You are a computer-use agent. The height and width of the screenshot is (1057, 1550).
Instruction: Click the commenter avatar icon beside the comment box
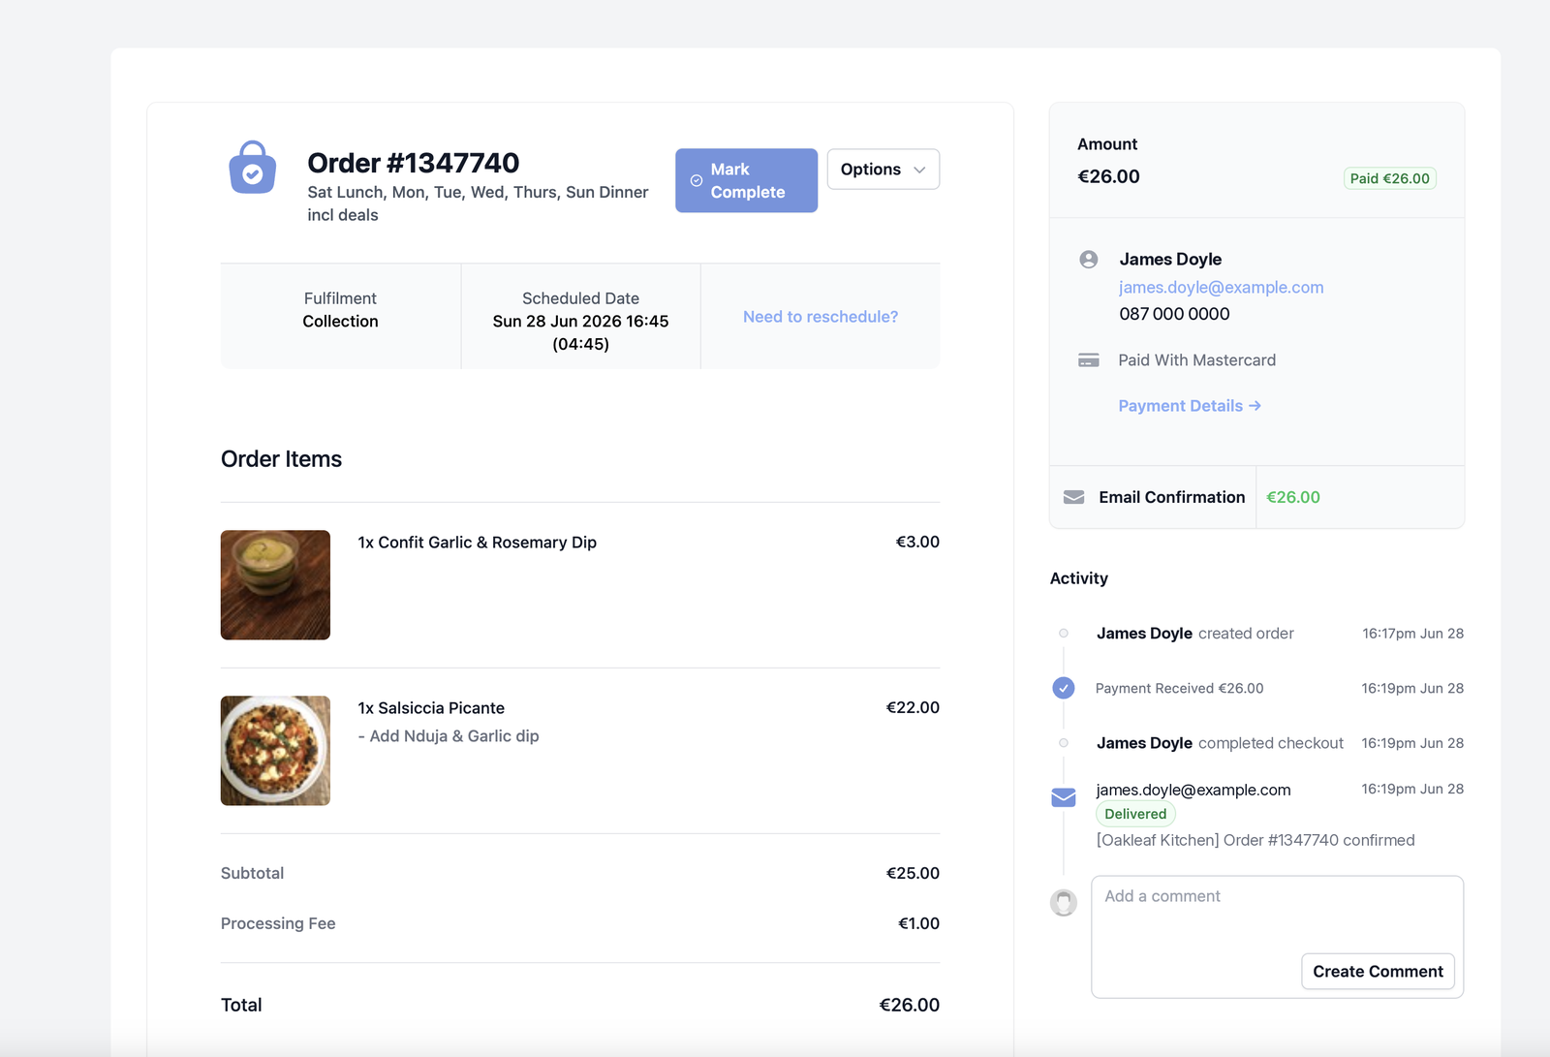pyautogui.click(x=1064, y=903)
